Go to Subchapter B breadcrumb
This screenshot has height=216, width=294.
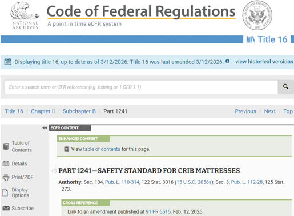pyautogui.click(x=79, y=111)
